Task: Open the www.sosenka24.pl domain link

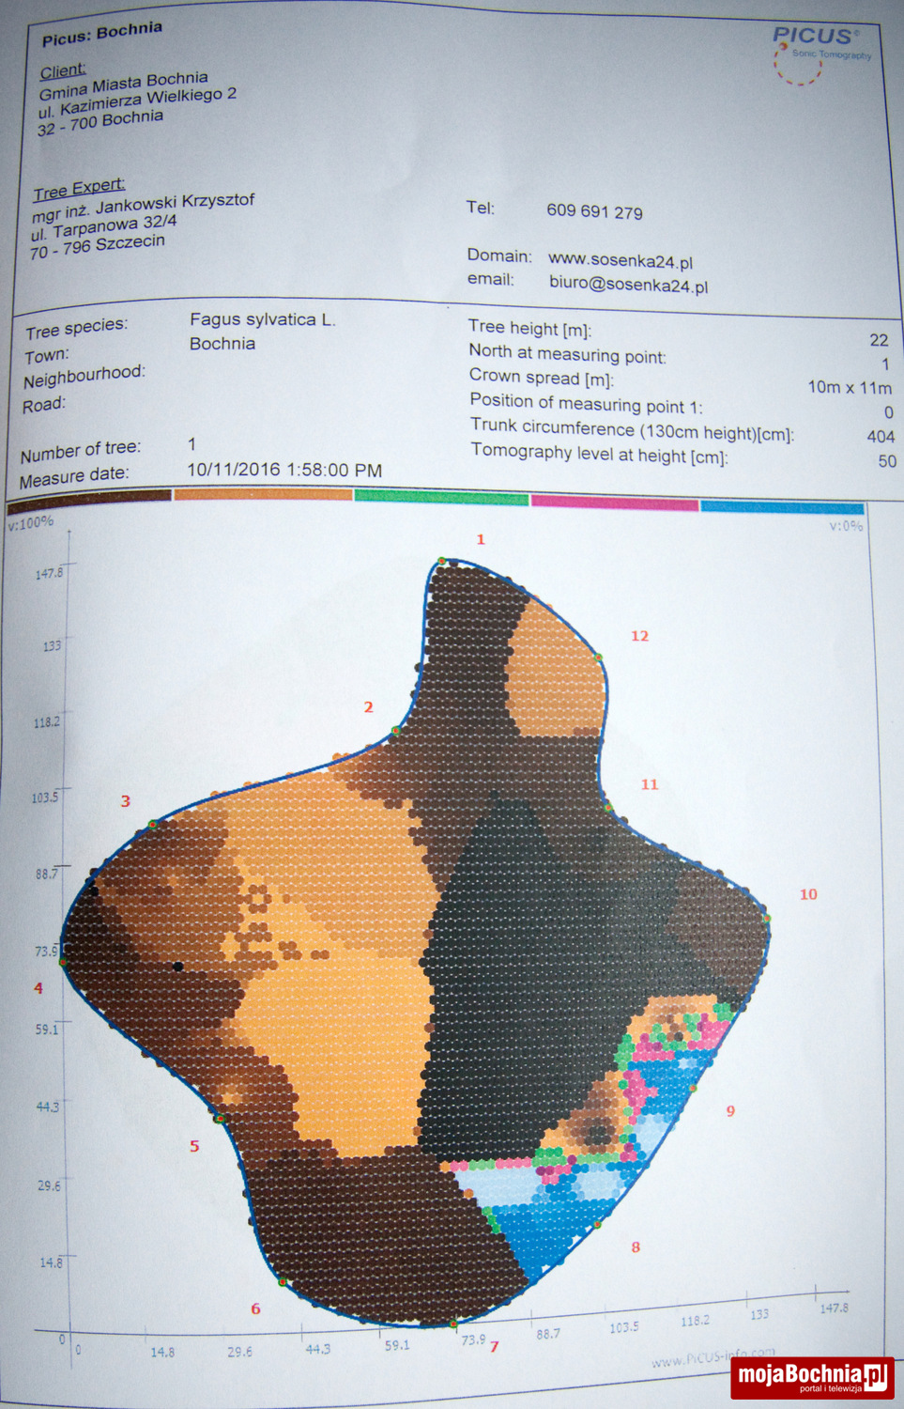Action: tap(620, 260)
